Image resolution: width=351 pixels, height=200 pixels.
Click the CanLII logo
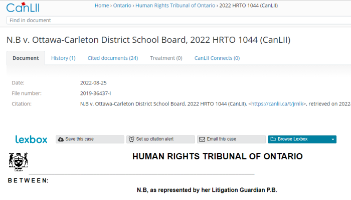point(23,8)
